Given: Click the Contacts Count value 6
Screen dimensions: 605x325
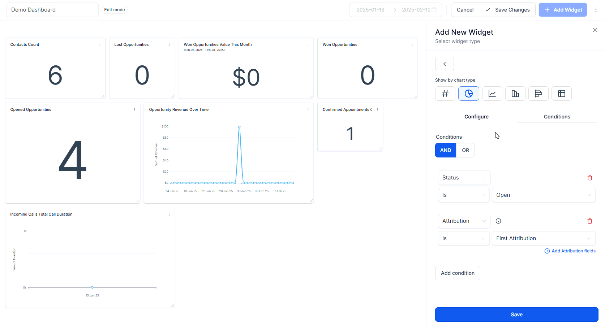Looking at the screenshot, I should tap(55, 75).
